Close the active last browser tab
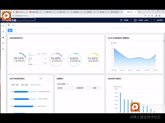Image resolution: width=165 pixels, height=123 pixels. [135, 12]
